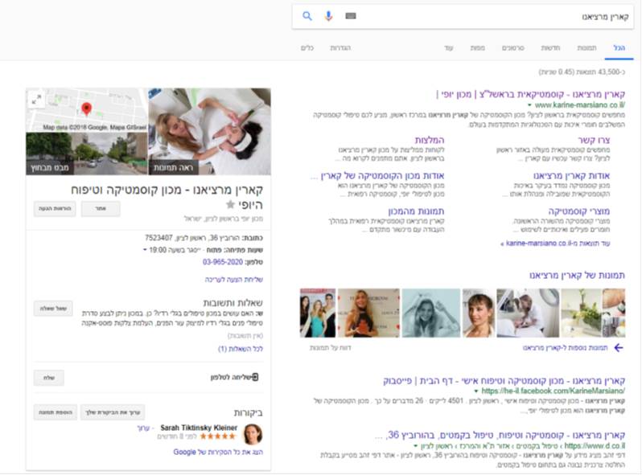Call phone number 03-965-2020
This screenshot has height=475, width=642.
[223, 262]
